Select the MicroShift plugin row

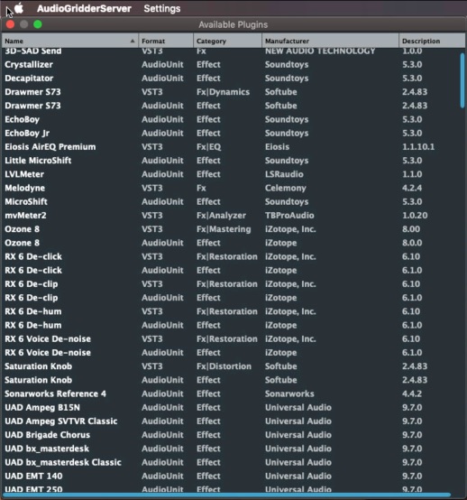pos(231,201)
